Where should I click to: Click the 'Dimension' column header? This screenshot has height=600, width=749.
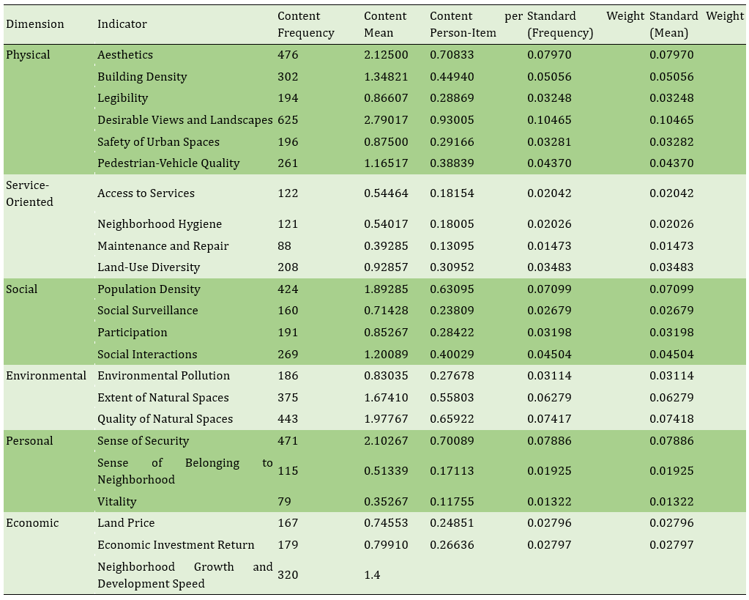[x=35, y=24]
